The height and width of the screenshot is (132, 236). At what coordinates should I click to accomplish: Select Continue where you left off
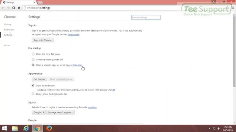click(33, 59)
